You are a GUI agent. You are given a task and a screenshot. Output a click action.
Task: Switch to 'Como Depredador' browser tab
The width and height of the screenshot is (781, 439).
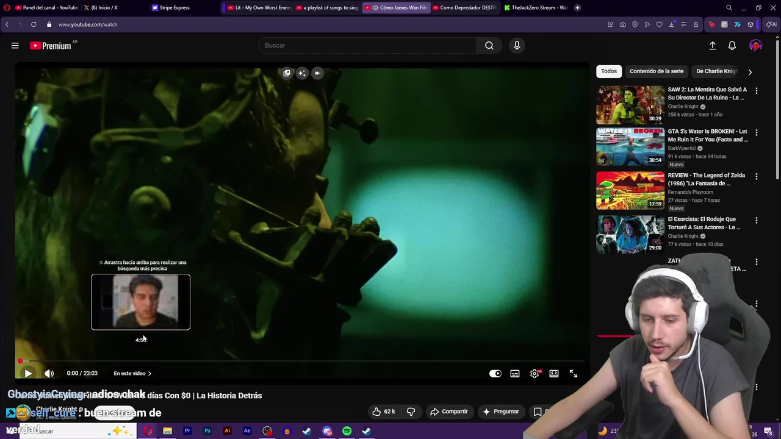pos(464,8)
